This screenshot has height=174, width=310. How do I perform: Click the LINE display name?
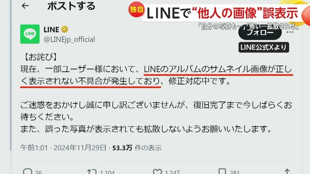coord(51,30)
